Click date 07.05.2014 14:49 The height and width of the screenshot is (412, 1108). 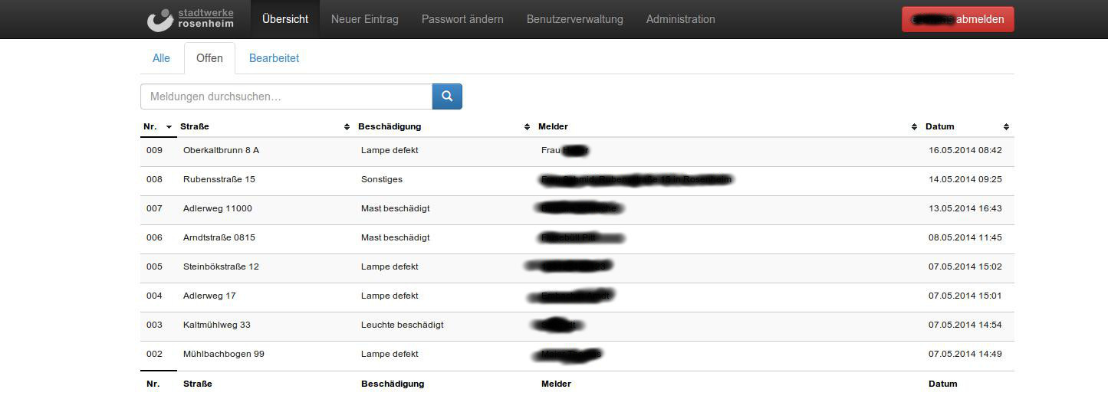pyautogui.click(x=965, y=354)
